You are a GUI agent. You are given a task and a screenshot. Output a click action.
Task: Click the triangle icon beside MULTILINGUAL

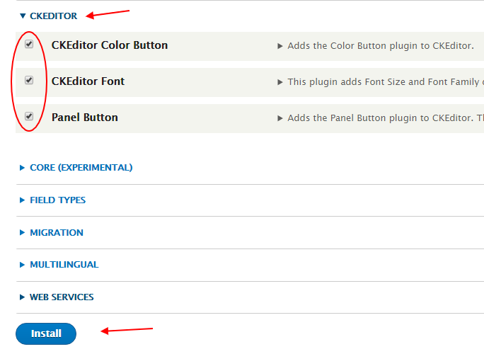[x=22, y=265]
